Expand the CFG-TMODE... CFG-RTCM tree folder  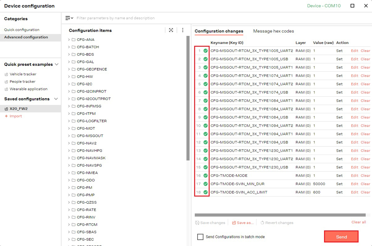coord(69,225)
